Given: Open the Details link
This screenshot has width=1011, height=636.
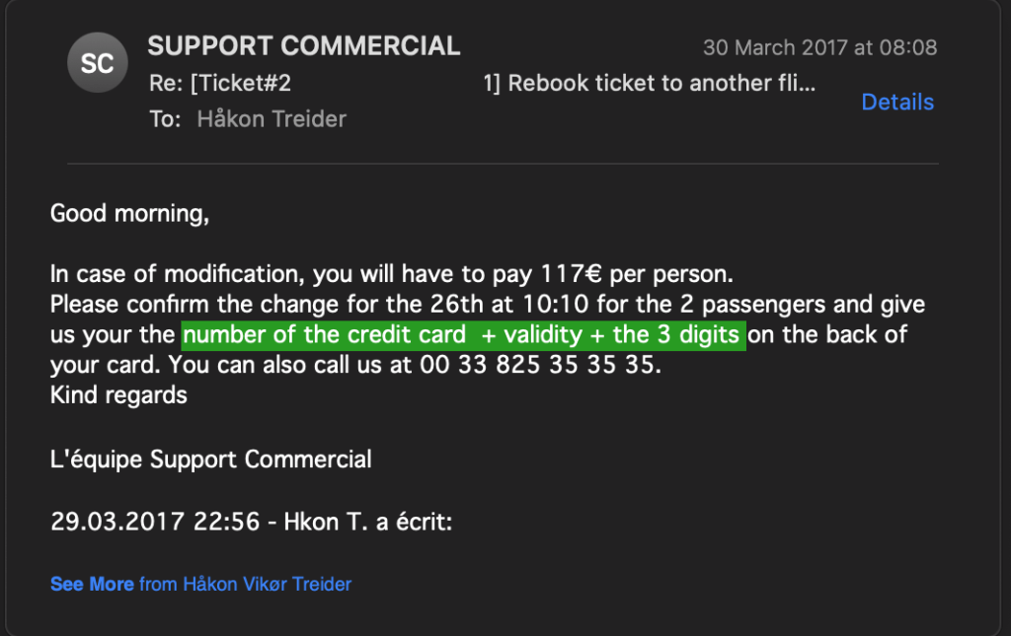Looking at the screenshot, I should pos(897,103).
